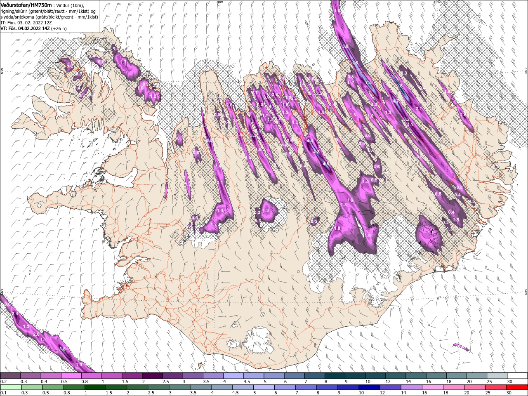Click the 9.8 value label on map

[399, 86]
